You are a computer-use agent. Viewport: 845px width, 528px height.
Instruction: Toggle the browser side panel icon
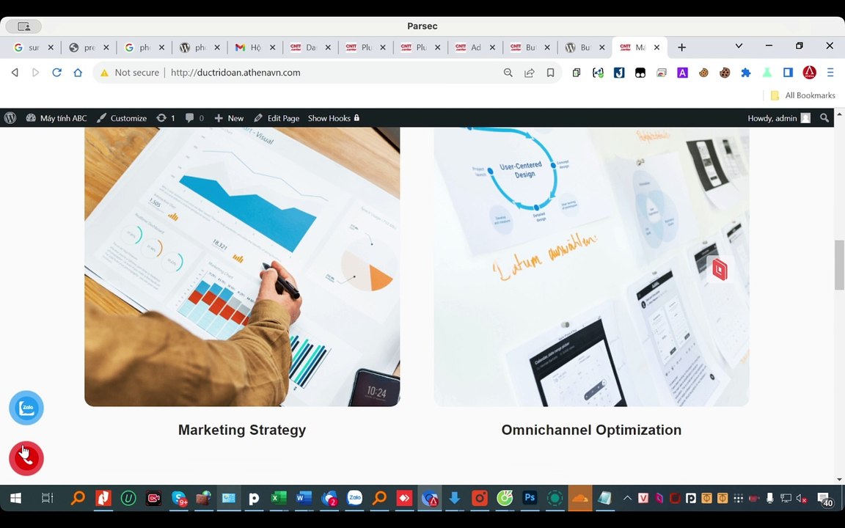point(788,72)
